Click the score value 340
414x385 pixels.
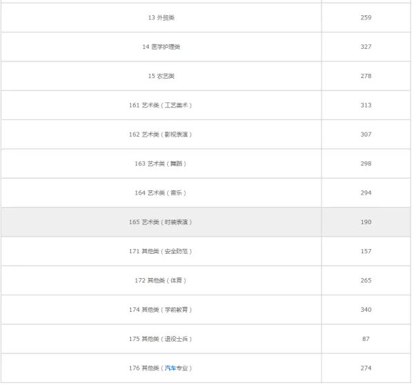[366, 310]
